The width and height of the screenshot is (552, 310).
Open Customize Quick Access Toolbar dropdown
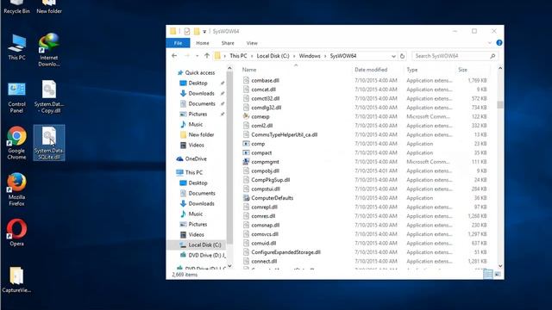[204, 32]
